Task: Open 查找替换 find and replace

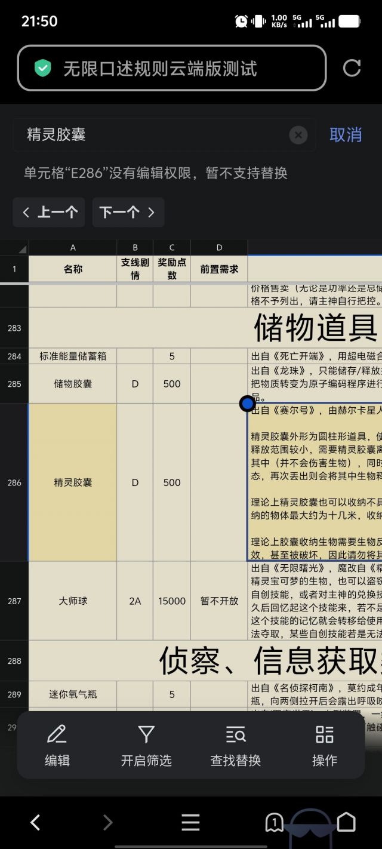Action: (x=236, y=746)
